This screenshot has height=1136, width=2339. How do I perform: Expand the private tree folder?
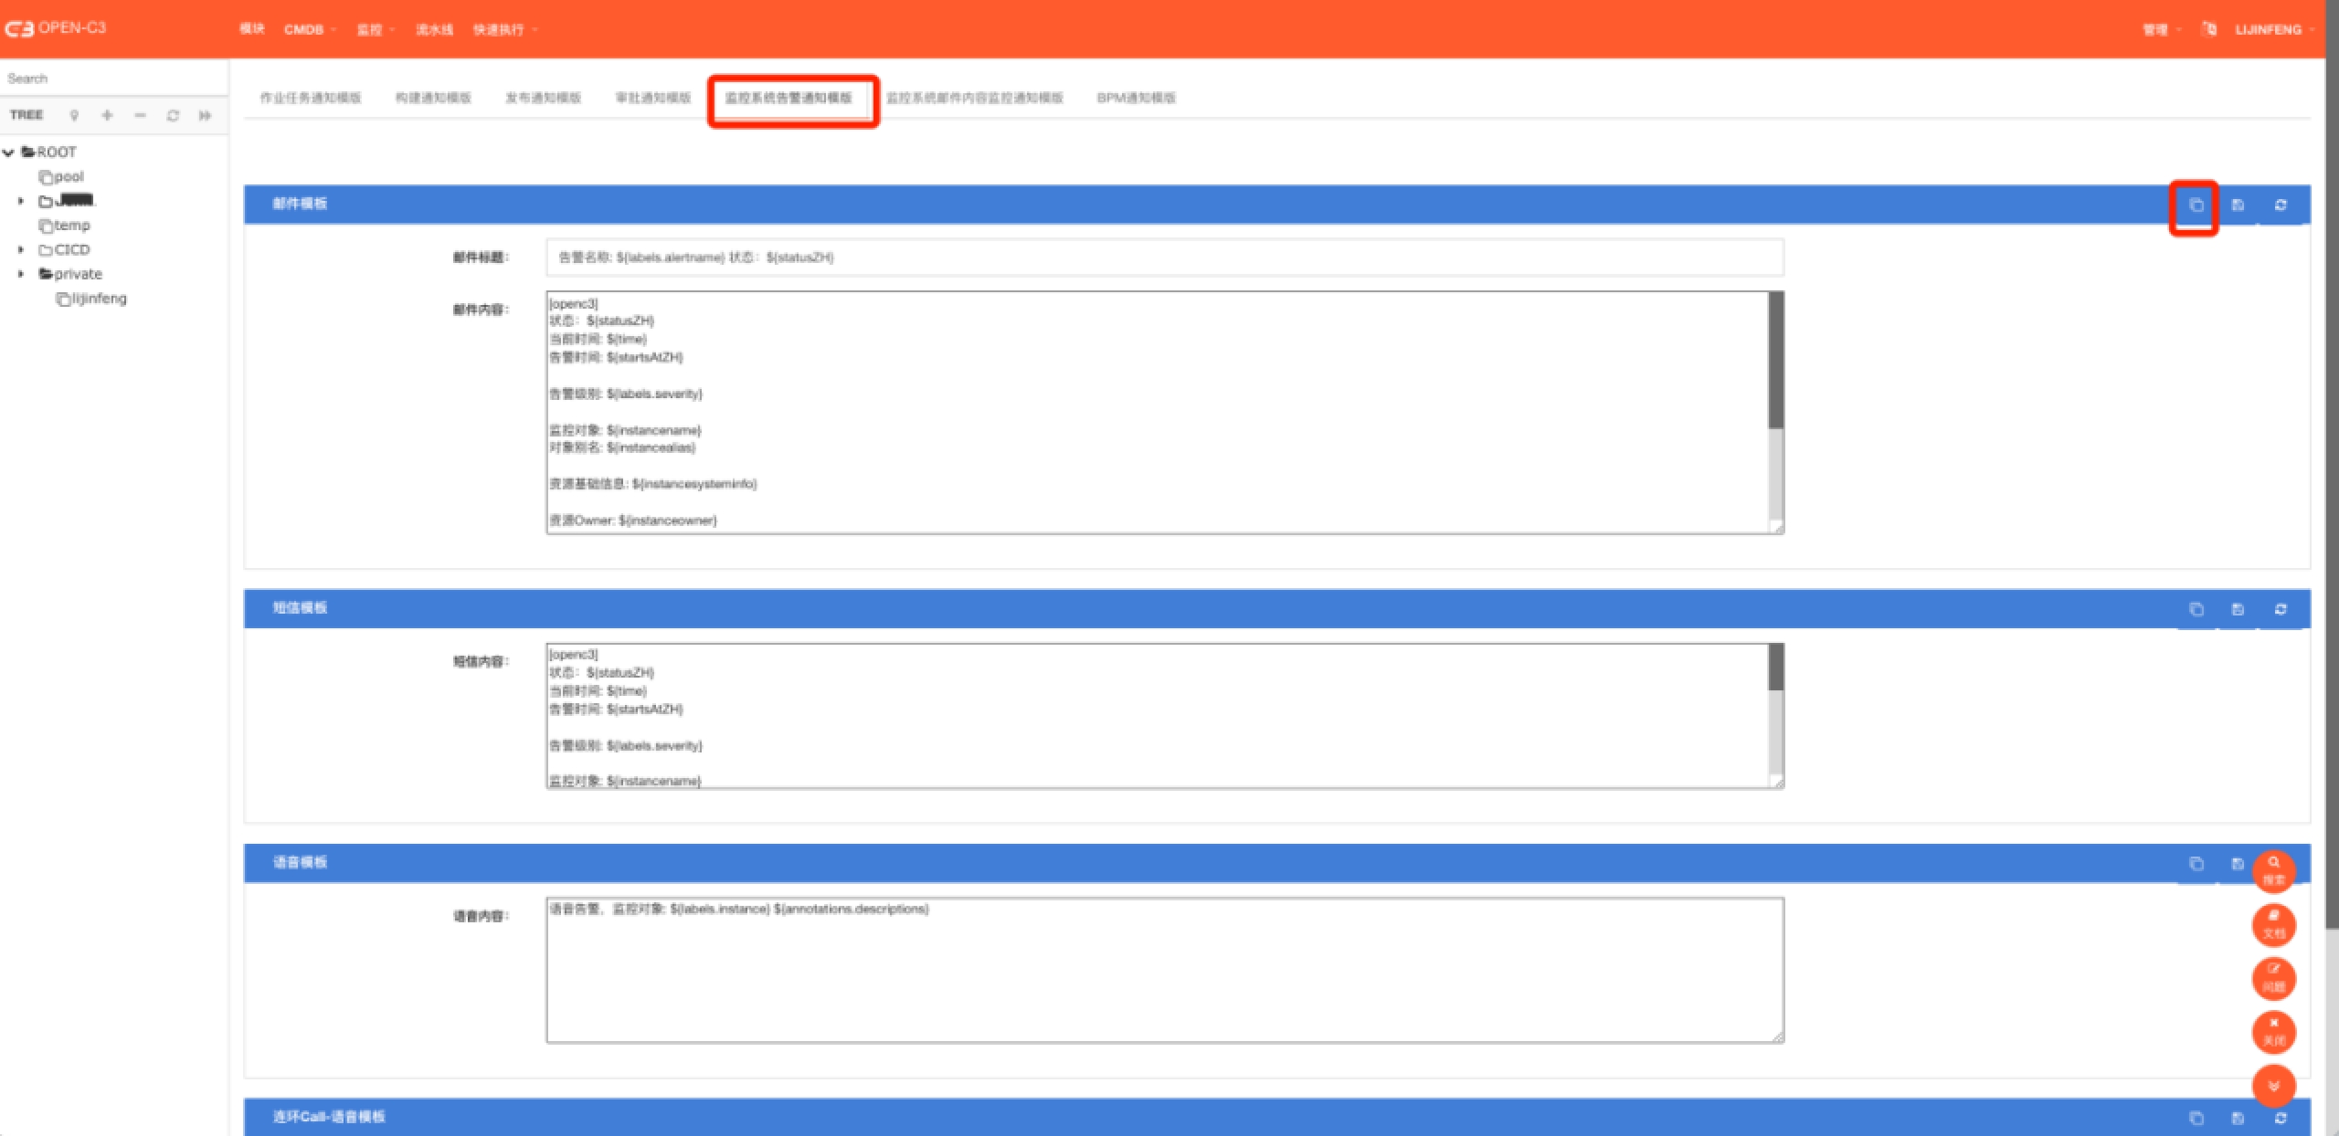click(x=21, y=274)
